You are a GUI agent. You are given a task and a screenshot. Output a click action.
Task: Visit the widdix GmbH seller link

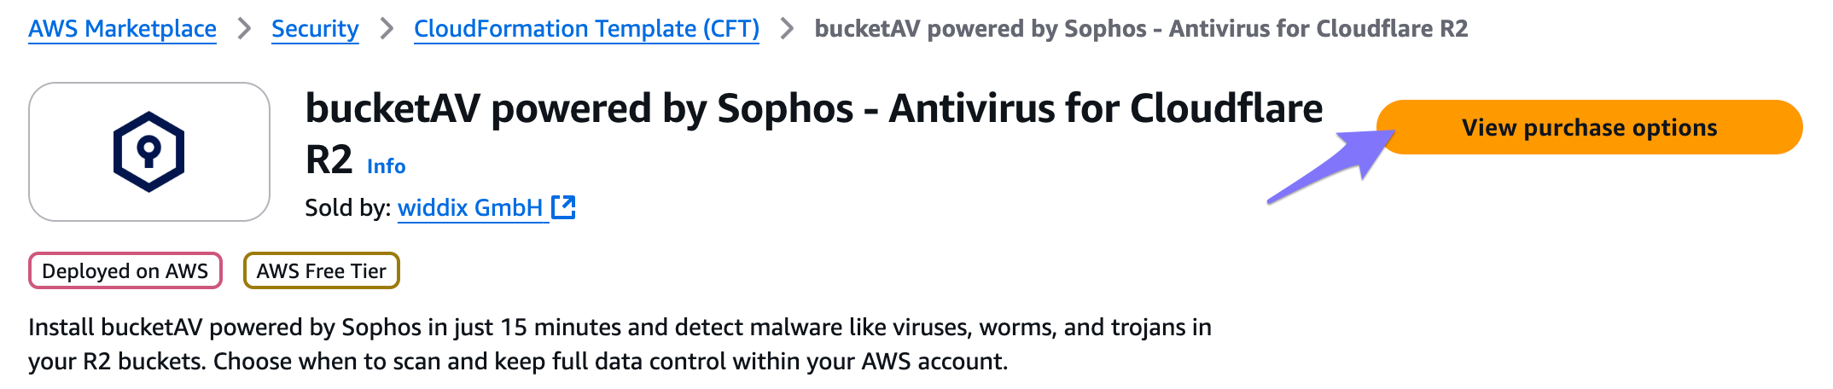(x=470, y=207)
